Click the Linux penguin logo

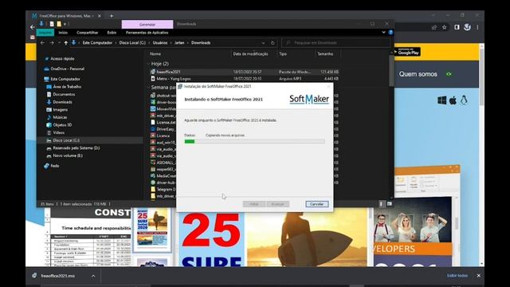point(464,100)
